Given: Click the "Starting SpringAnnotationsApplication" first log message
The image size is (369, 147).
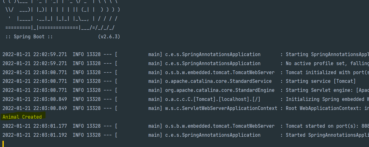Looking at the screenshot, I should point(327,55).
